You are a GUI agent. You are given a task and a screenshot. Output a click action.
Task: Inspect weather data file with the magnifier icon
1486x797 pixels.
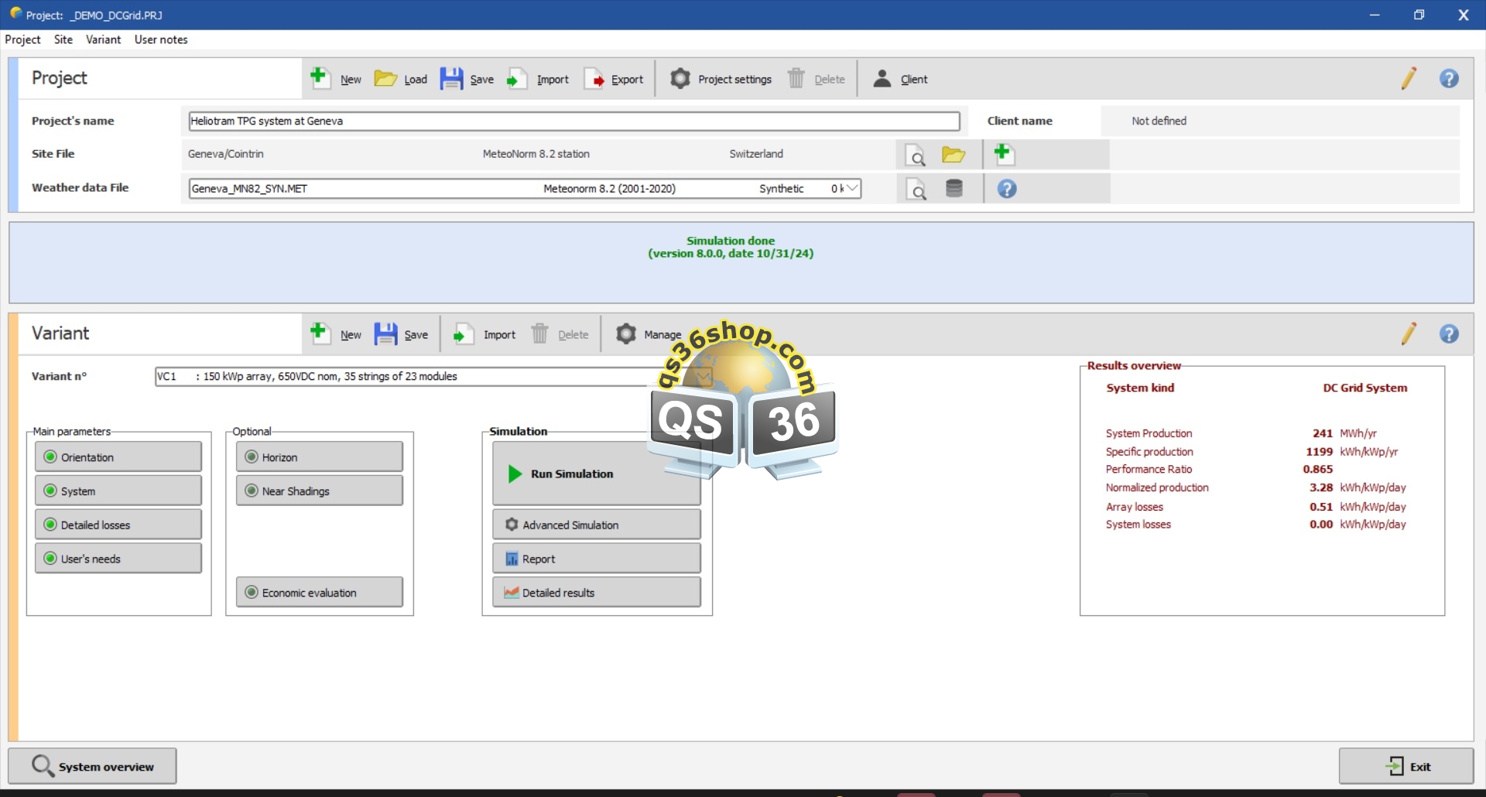[916, 189]
